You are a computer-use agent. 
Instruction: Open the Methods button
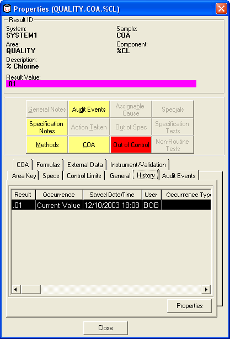[47, 145]
